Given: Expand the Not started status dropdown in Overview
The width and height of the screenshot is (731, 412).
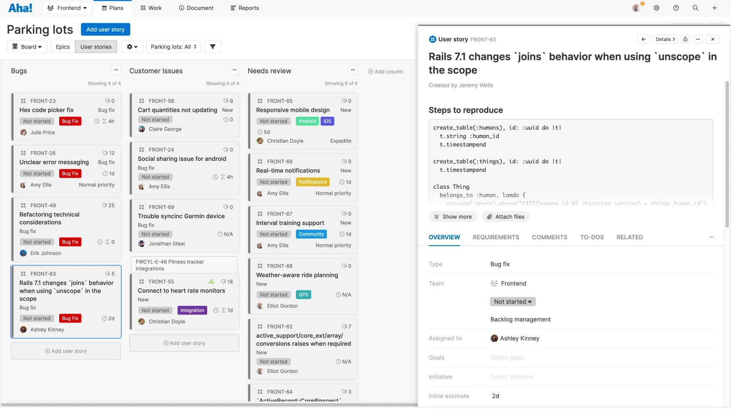Looking at the screenshot, I should [512, 301].
